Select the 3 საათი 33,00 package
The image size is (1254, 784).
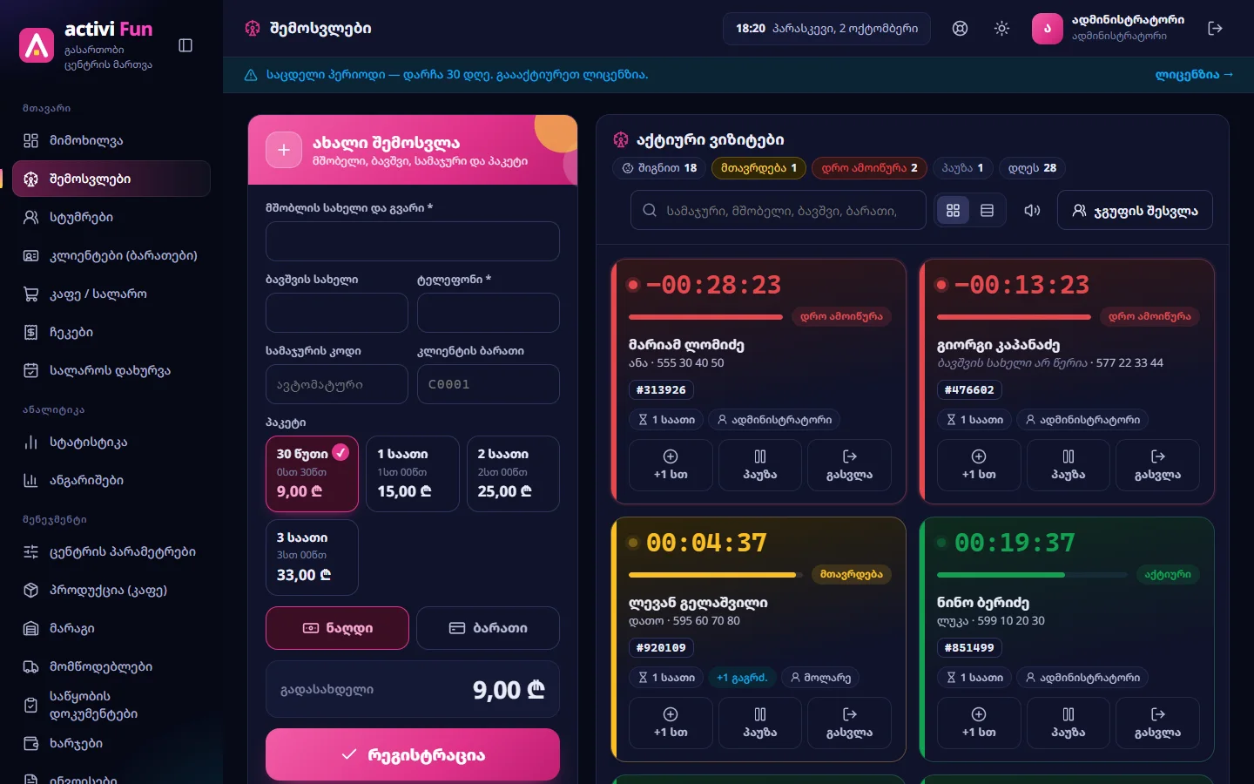pos(312,558)
